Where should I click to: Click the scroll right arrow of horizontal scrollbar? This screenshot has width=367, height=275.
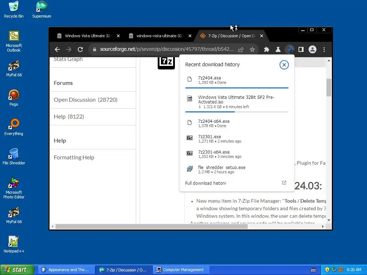[x=323, y=226]
